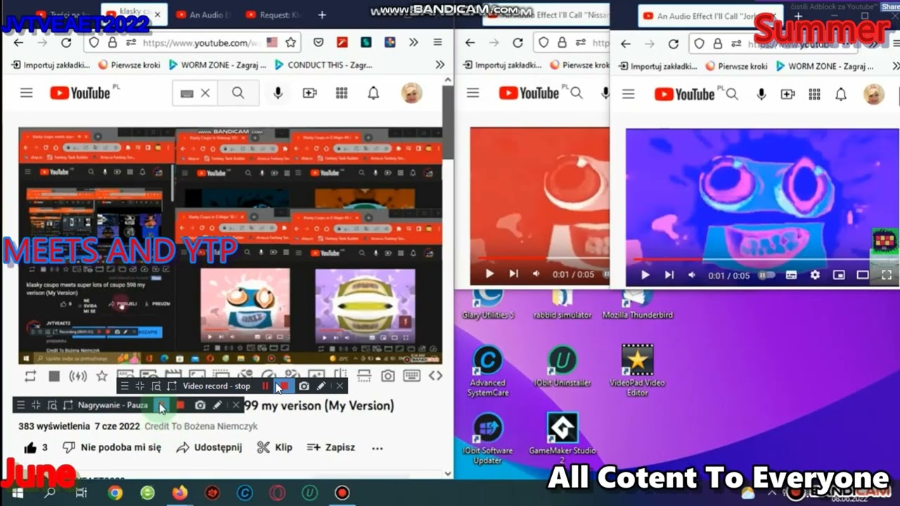Open settings gear in right YouTube player
Screen dimensions: 900x506
[815, 275]
